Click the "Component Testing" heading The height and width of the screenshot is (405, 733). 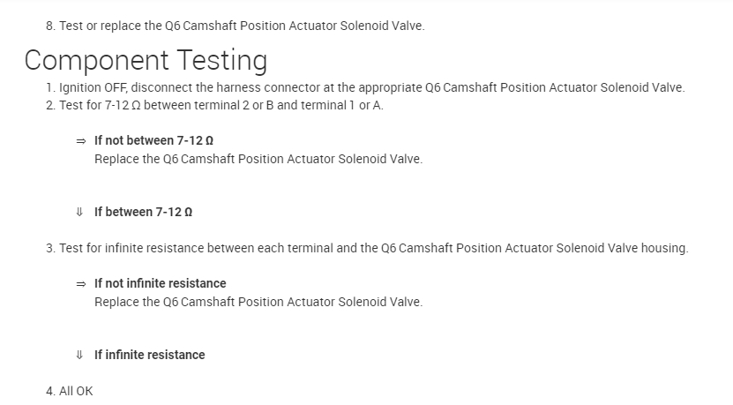(146, 60)
